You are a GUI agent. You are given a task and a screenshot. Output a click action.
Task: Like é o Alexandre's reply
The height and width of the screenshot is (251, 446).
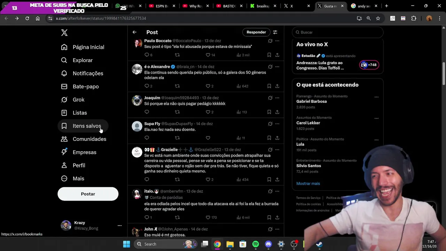point(208,86)
